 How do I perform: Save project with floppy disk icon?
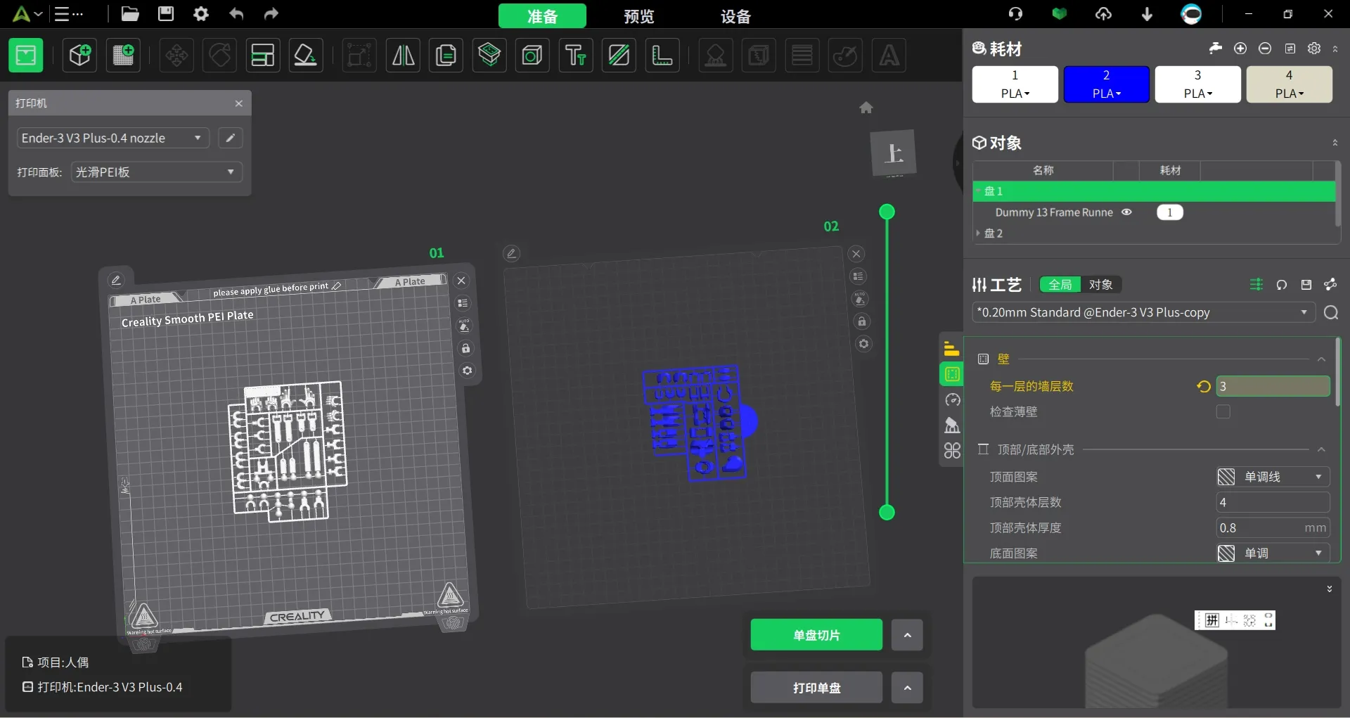point(165,13)
